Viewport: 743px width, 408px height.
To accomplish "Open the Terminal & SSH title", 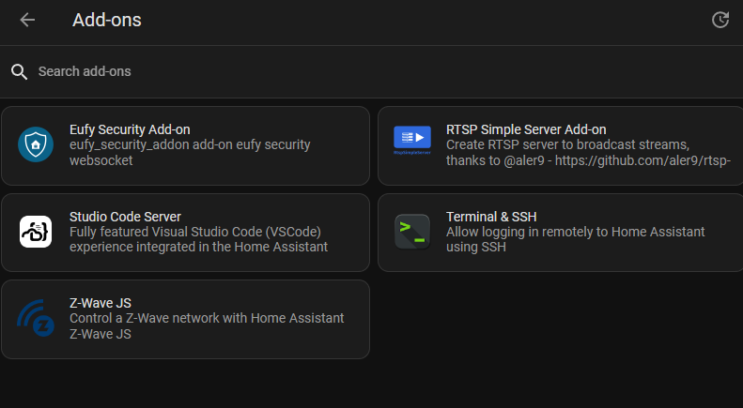I will click(x=491, y=217).
